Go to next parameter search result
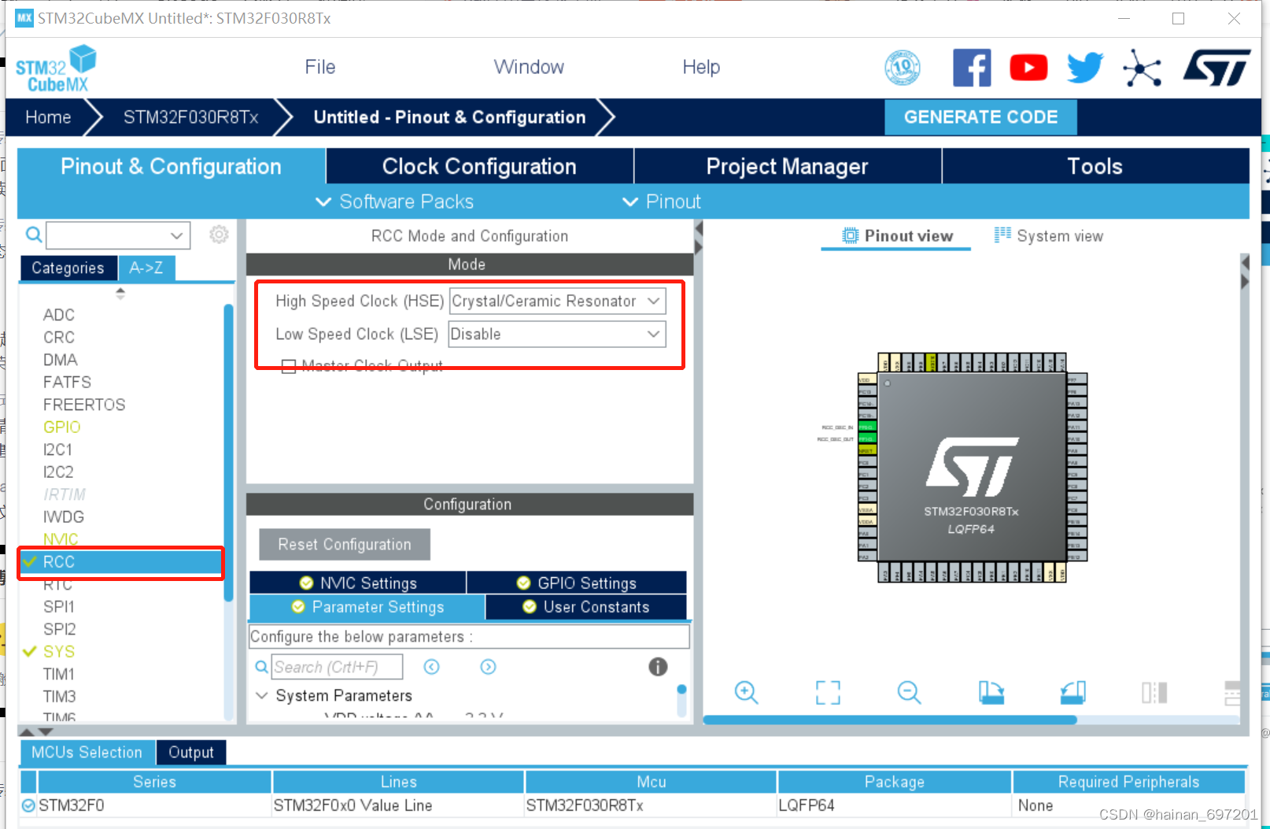 (x=488, y=667)
